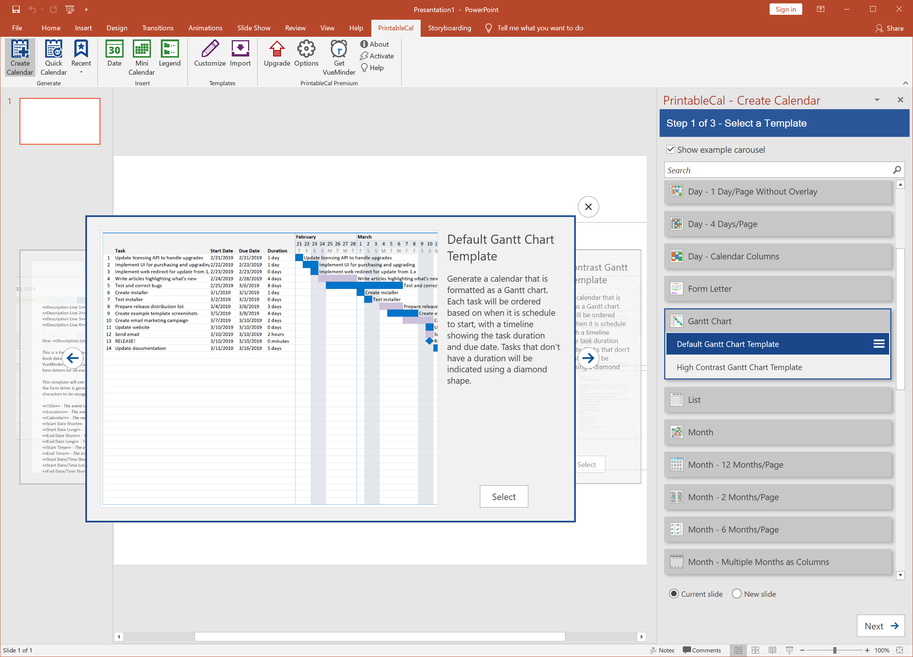Viewport: 913px width, 657px height.
Task: Go to next carousel example
Action: tap(588, 358)
